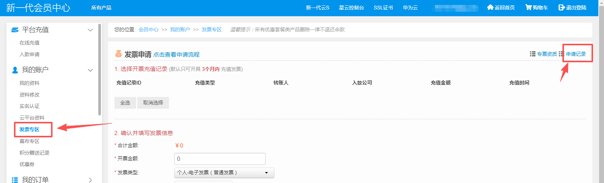Click 发票专区 in the breadcrumb
Image resolution: width=604 pixels, height=183 pixels.
coord(211,29)
